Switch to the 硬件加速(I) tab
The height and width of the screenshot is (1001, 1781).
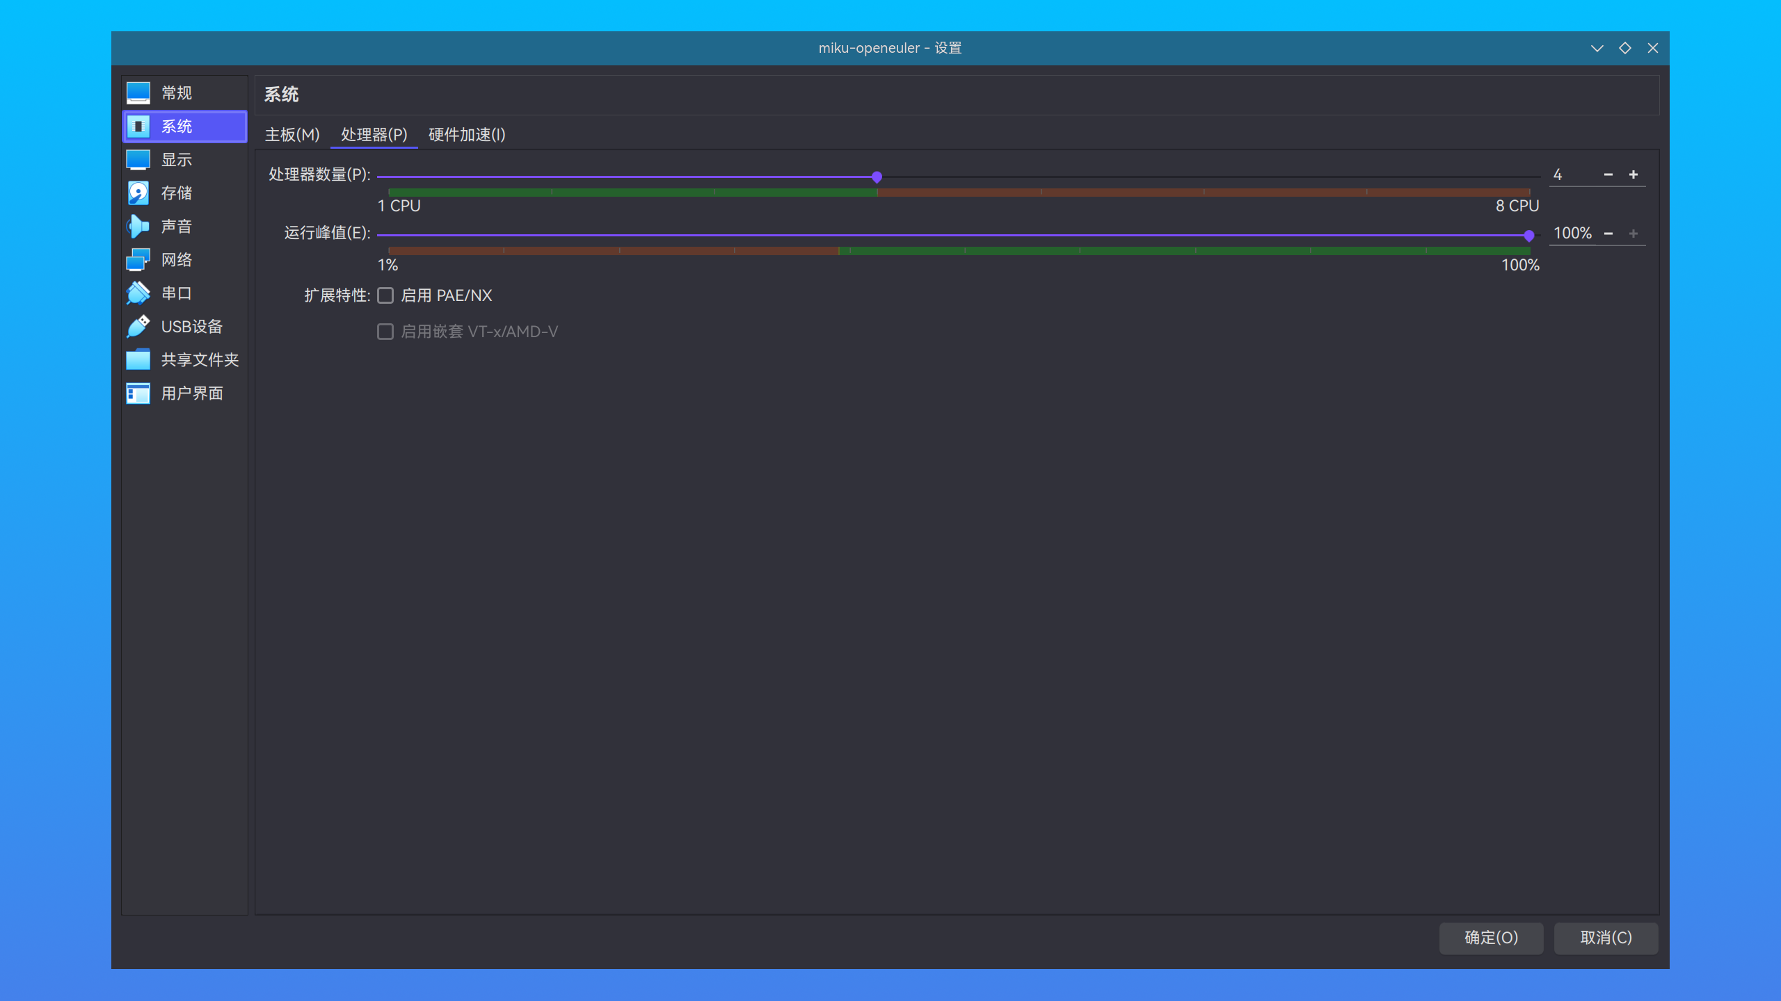(x=468, y=134)
